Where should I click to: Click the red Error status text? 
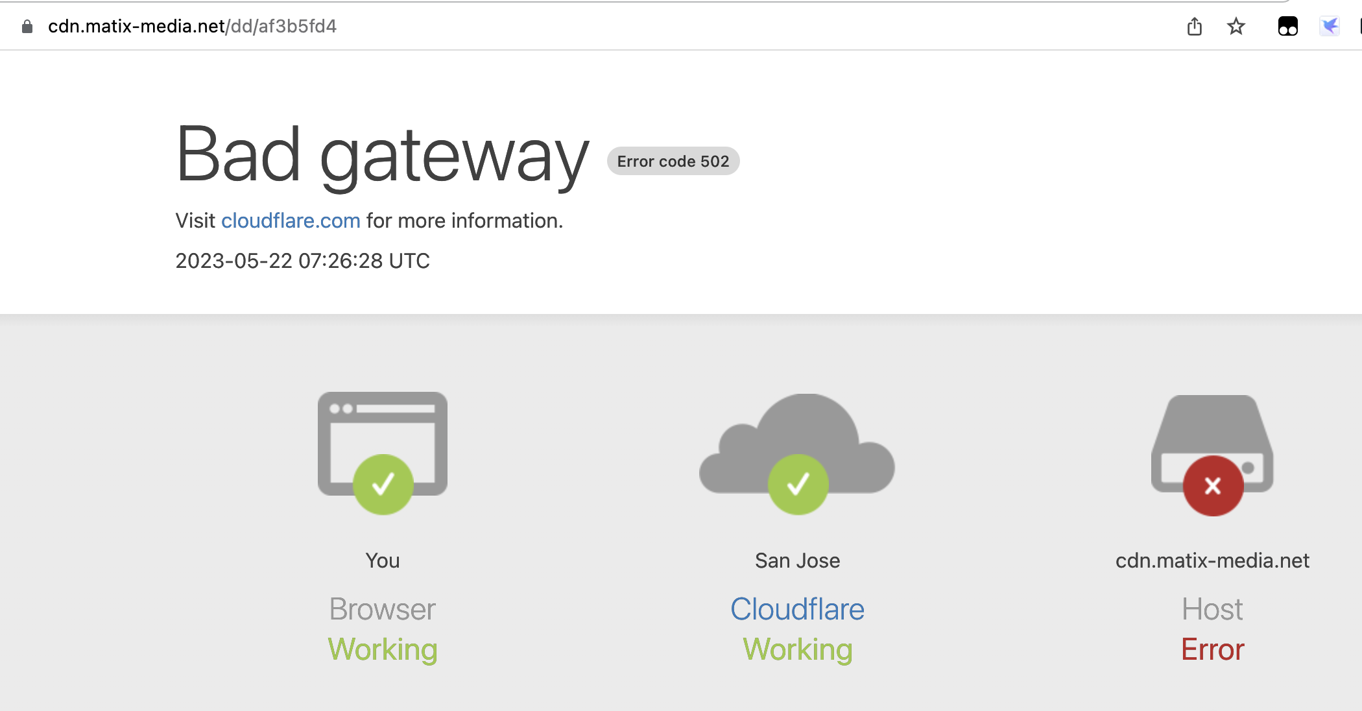pyautogui.click(x=1212, y=649)
